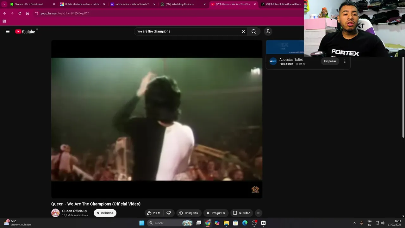Viewport: 405px width, 228px height.
Task: Open Queen Official channel avatar
Action: [x=55, y=213]
